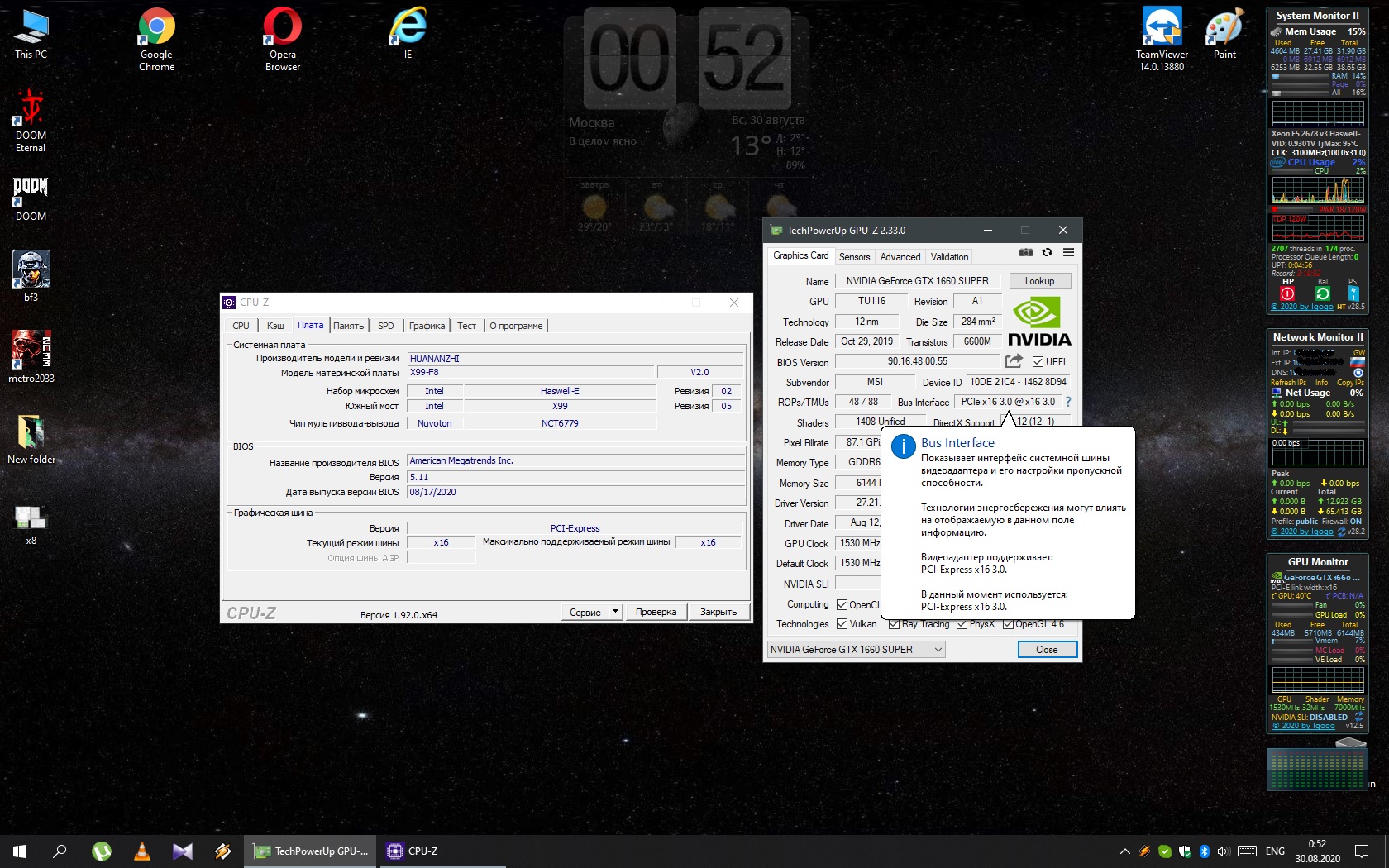Open the Кэш tab in CPU-Z
Screen dimensions: 1389x868
click(275, 326)
